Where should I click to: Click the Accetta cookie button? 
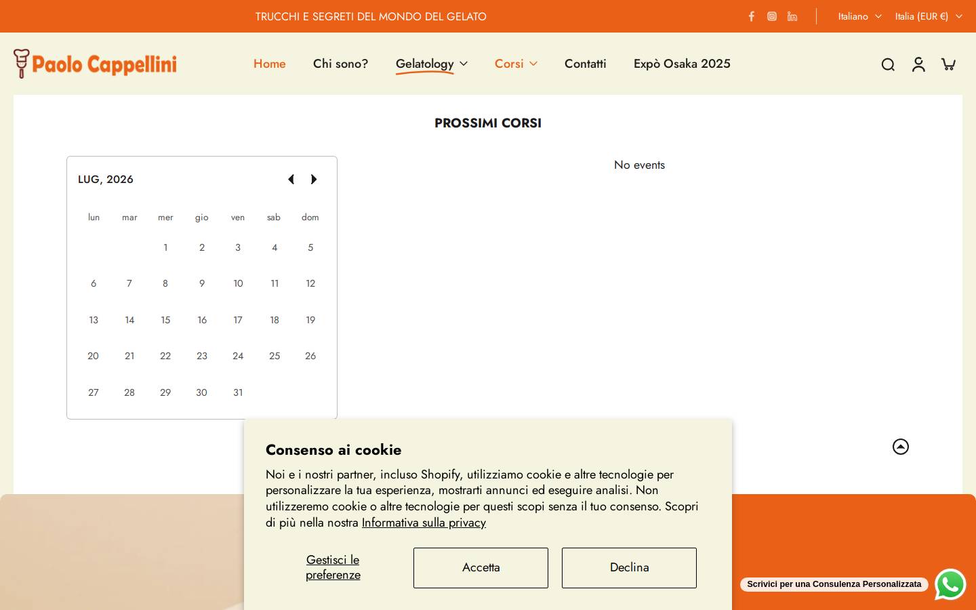click(x=481, y=568)
